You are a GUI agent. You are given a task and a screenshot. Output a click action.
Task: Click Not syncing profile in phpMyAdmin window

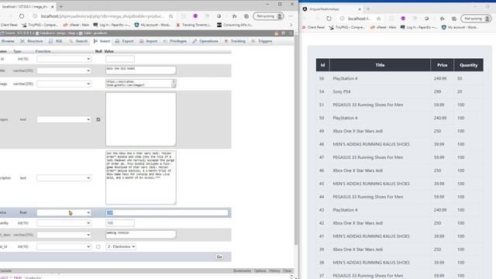(268, 16)
